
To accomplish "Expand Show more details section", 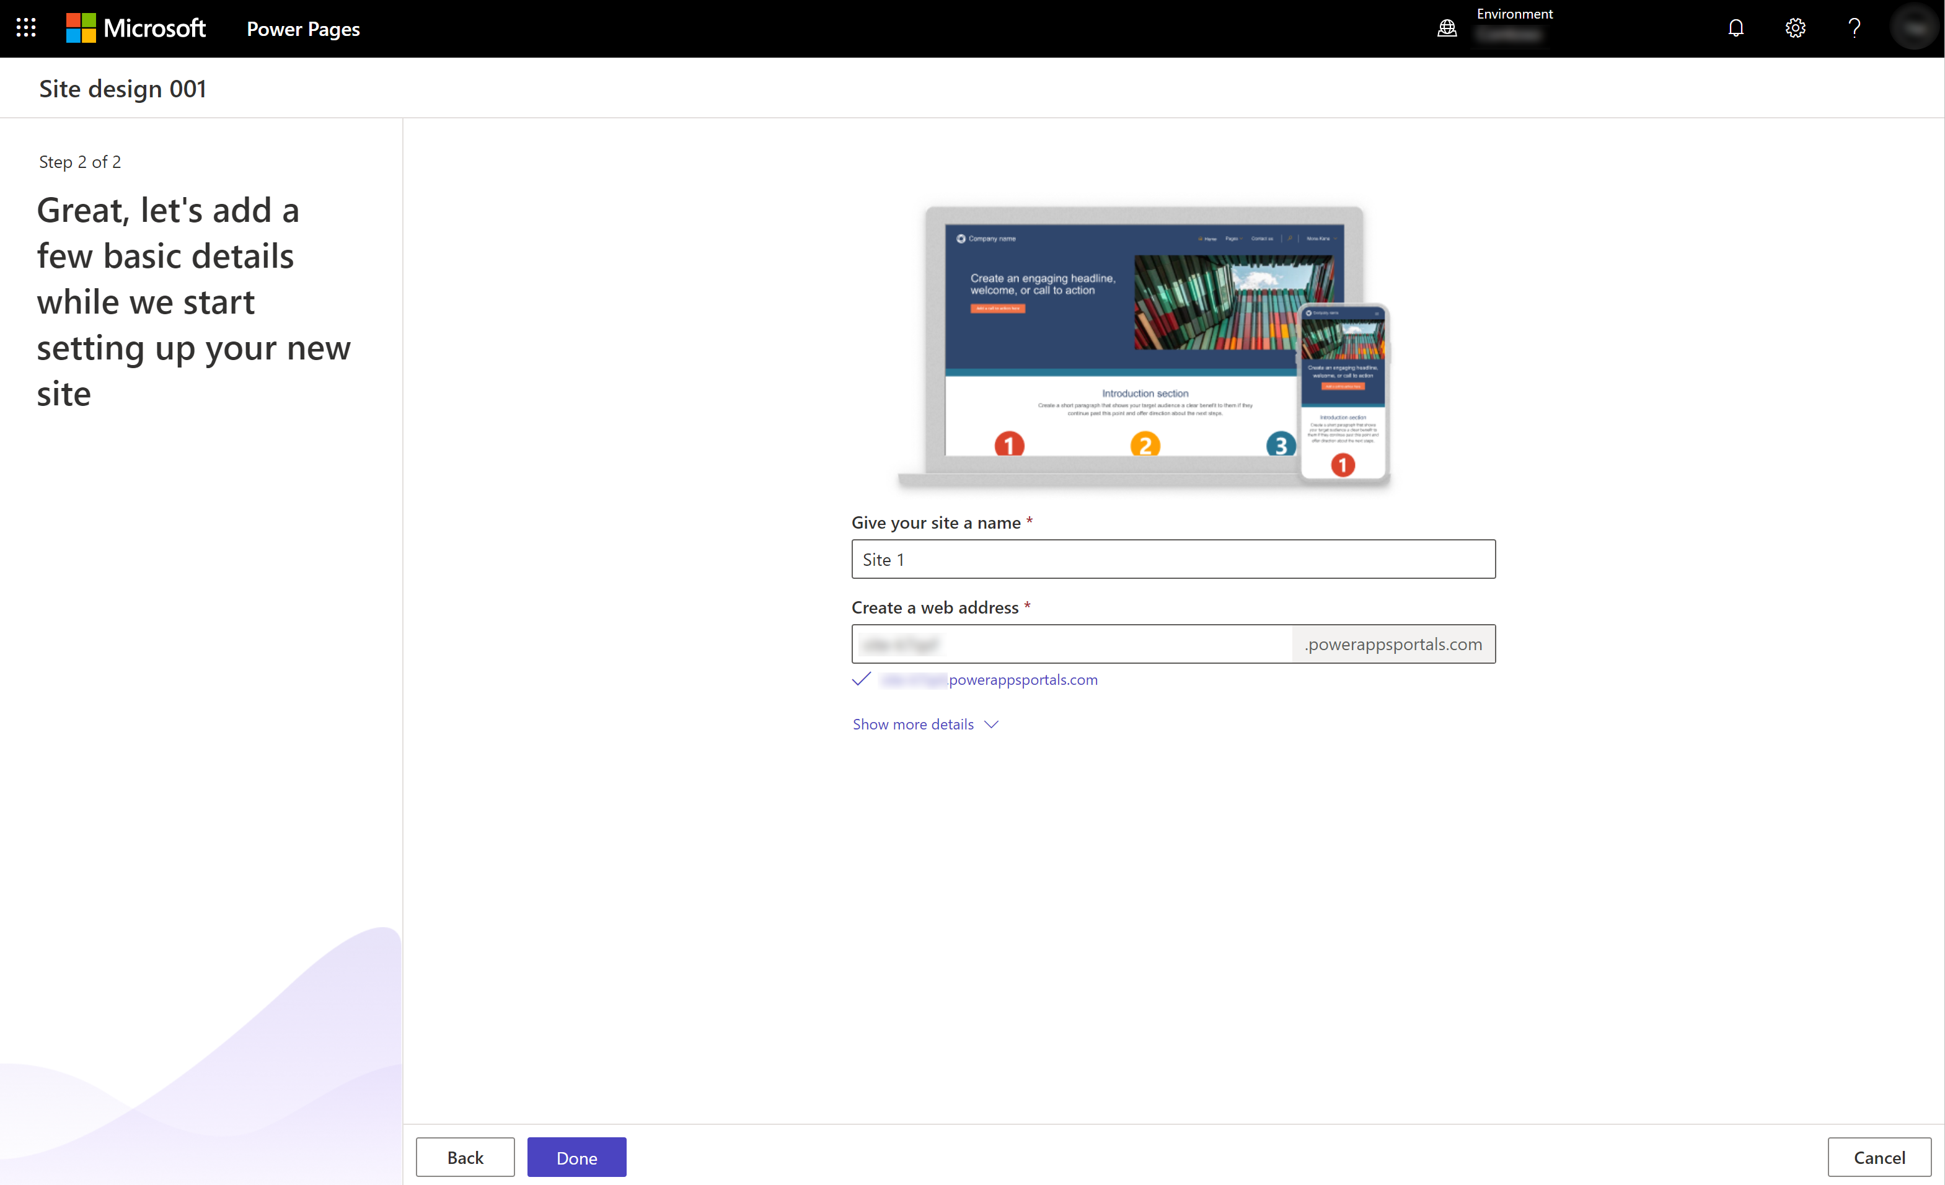I will pos(924,724).
